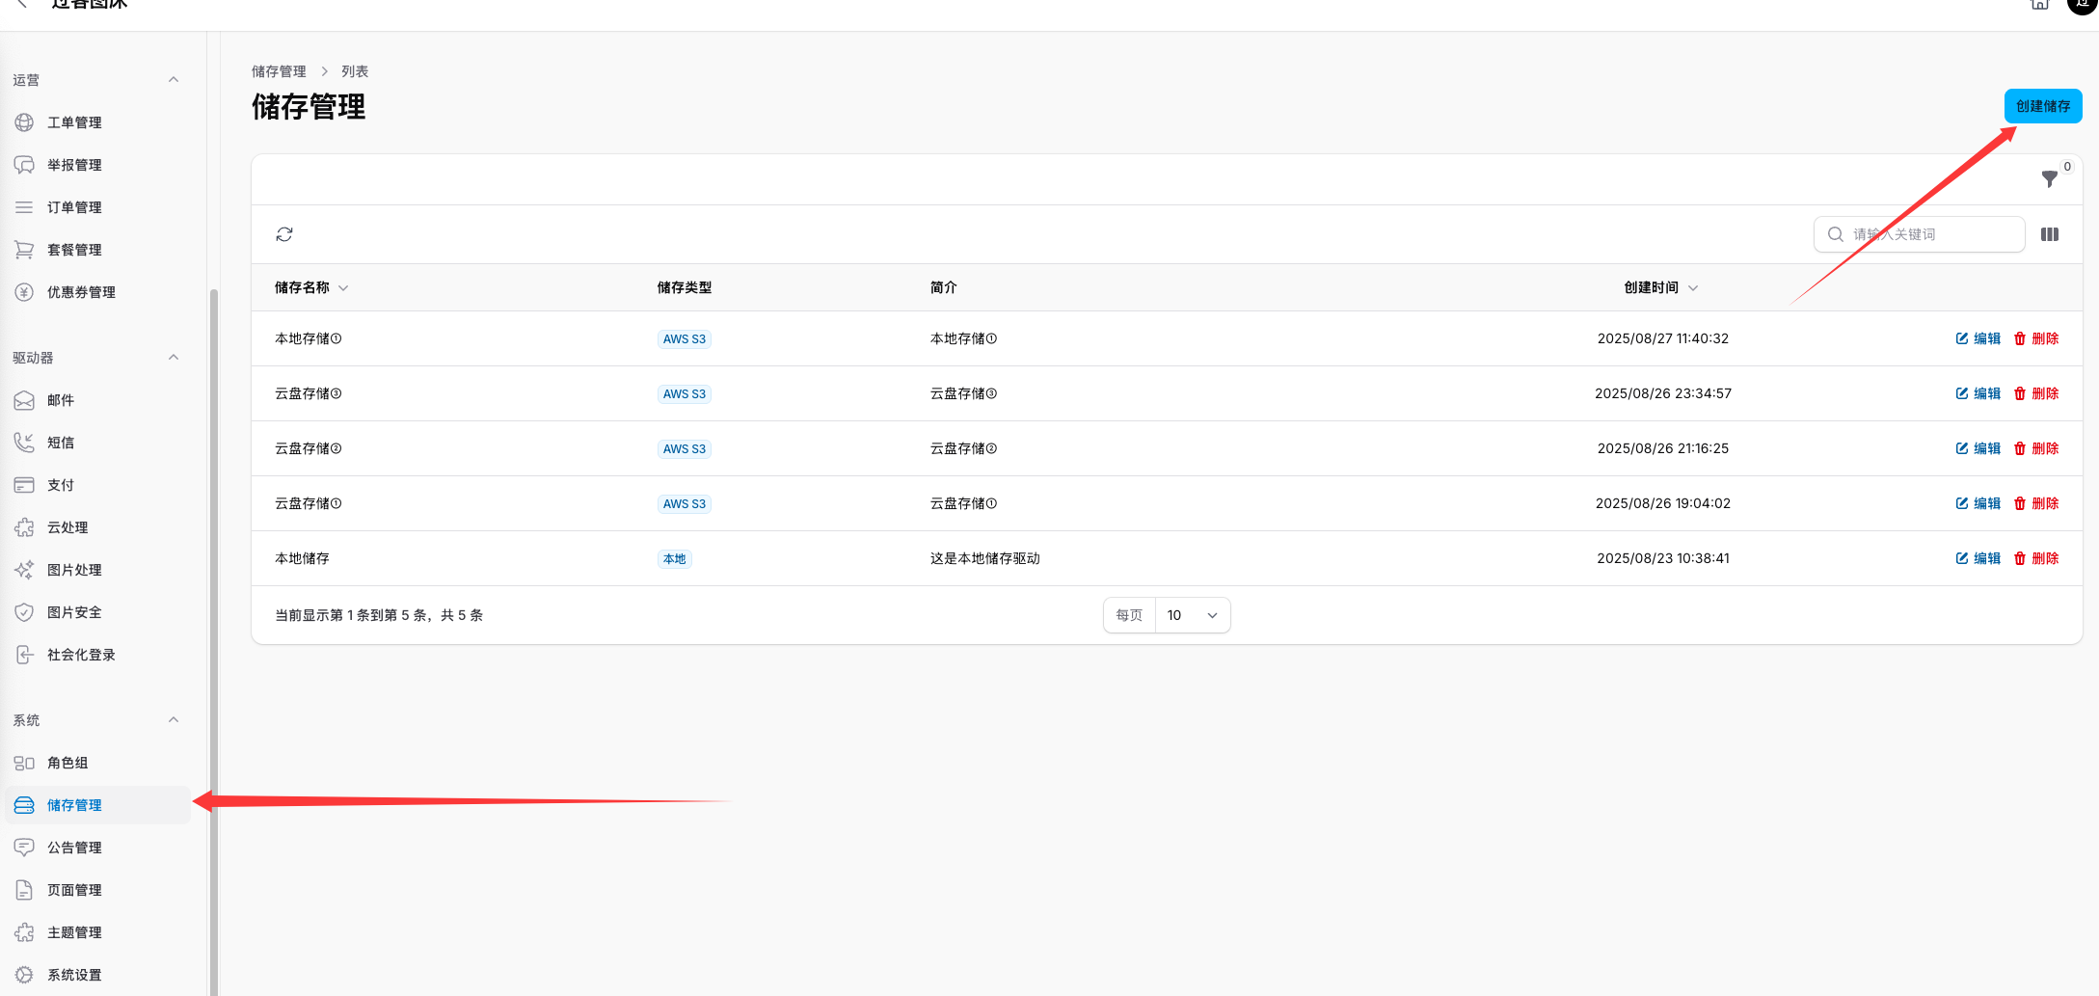Select the 短信 driver in sidebar
The height and width of the screenshot is (996, 2099).
click(x=61, y=442)
